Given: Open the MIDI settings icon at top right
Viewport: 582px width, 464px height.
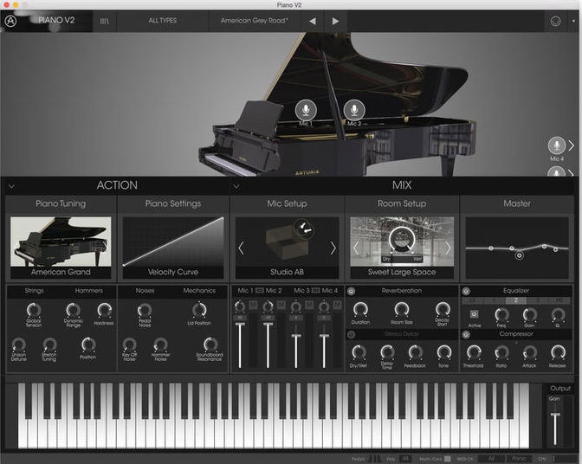Looking at the screenshot, I should [554, 21].
